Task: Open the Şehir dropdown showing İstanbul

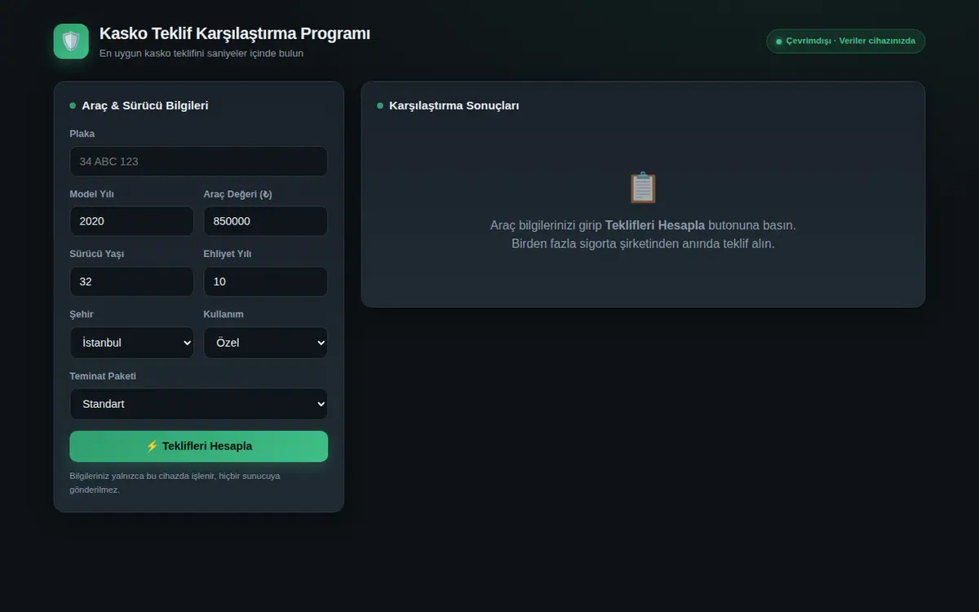Action: coord(132,343)
